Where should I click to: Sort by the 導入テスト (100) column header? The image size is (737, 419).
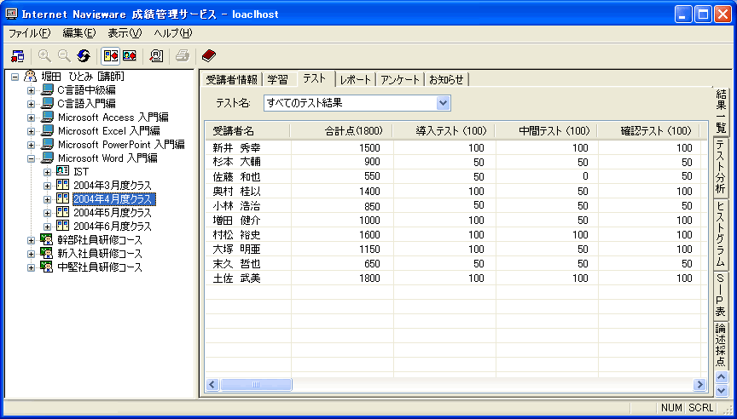444,131
